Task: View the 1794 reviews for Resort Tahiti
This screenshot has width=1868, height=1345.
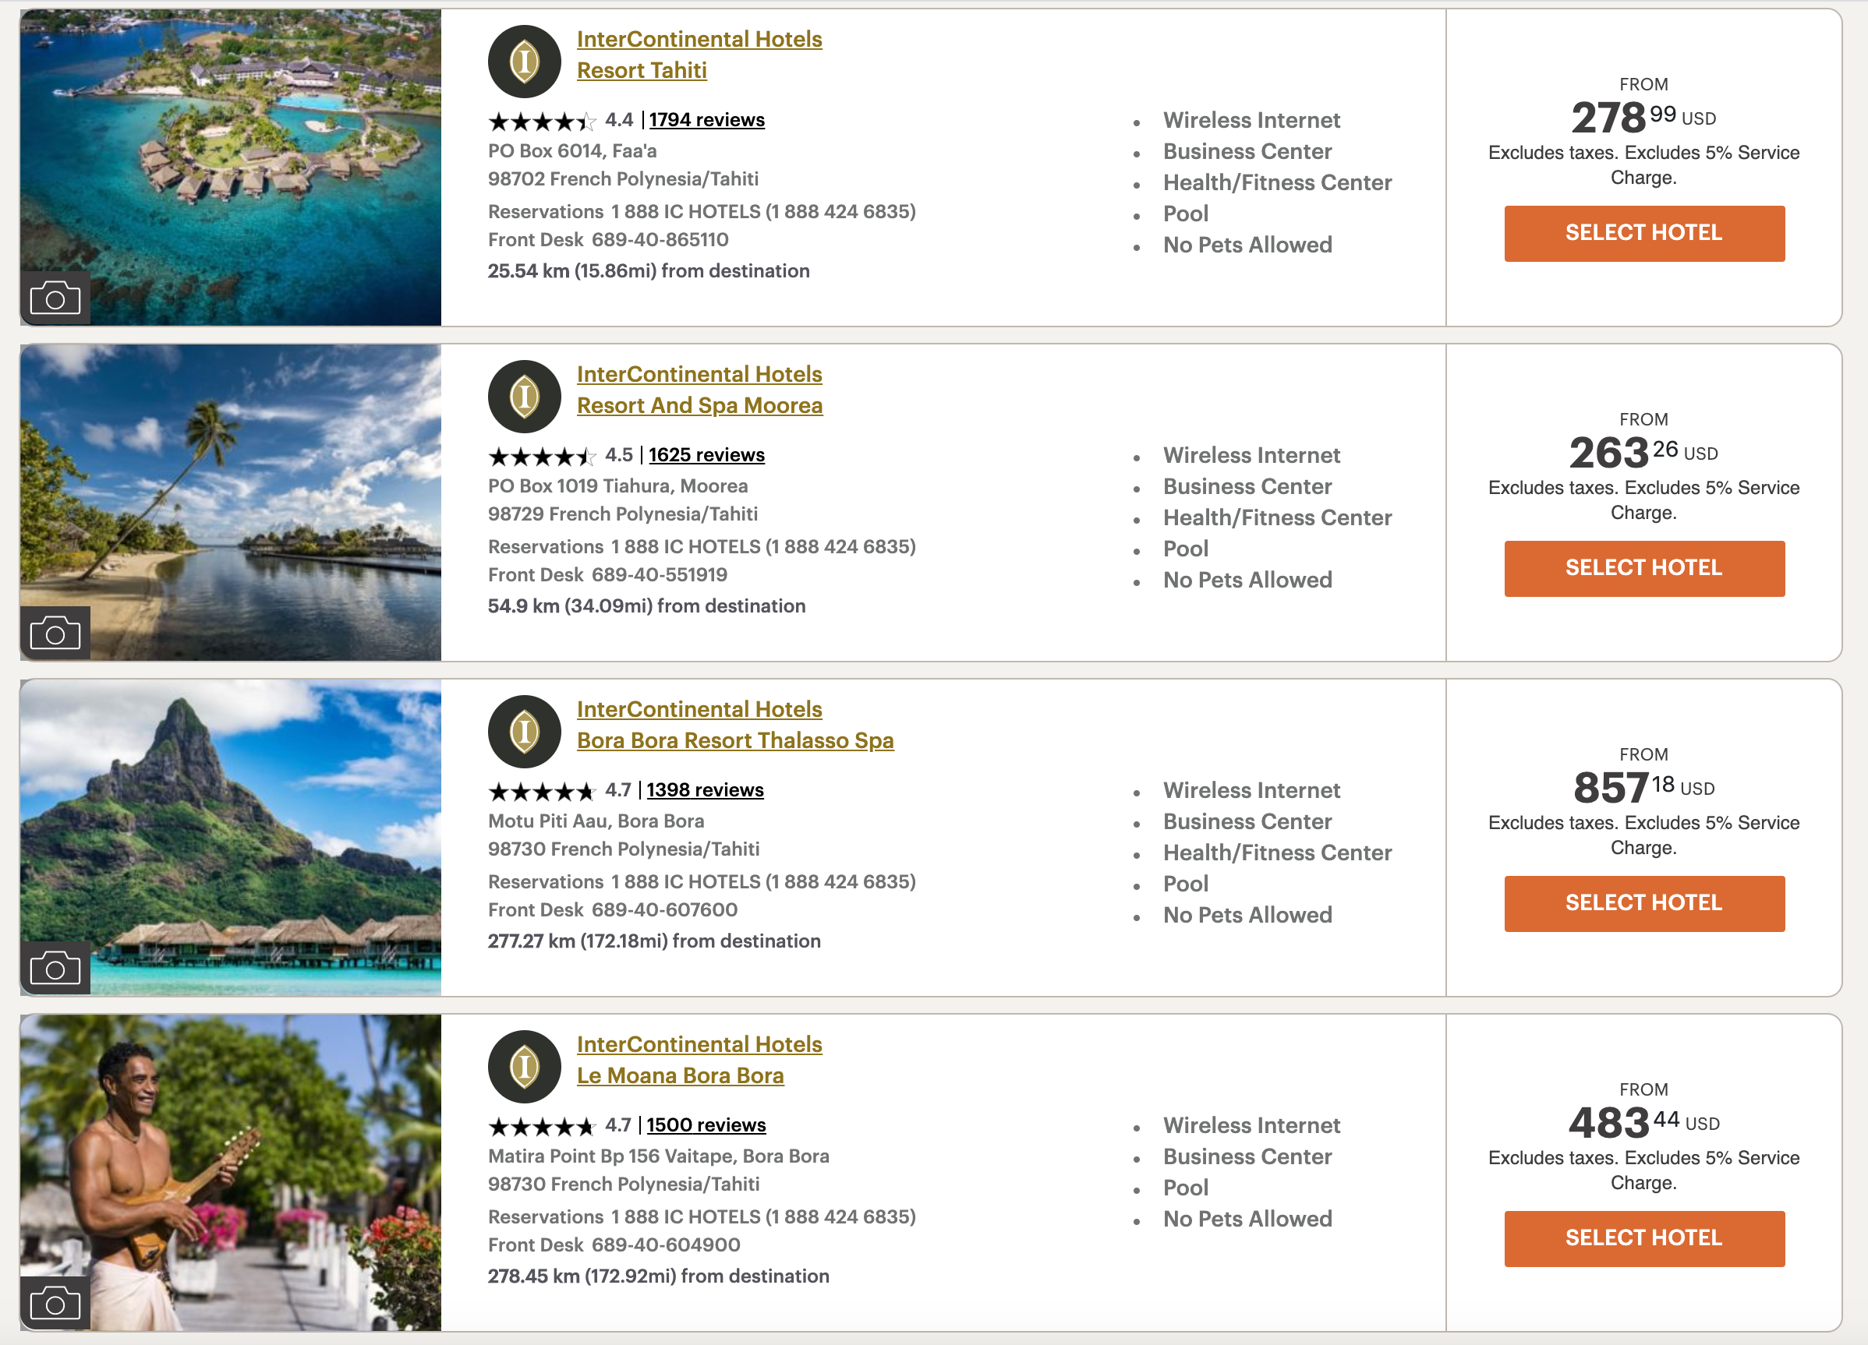Action: 706,120
